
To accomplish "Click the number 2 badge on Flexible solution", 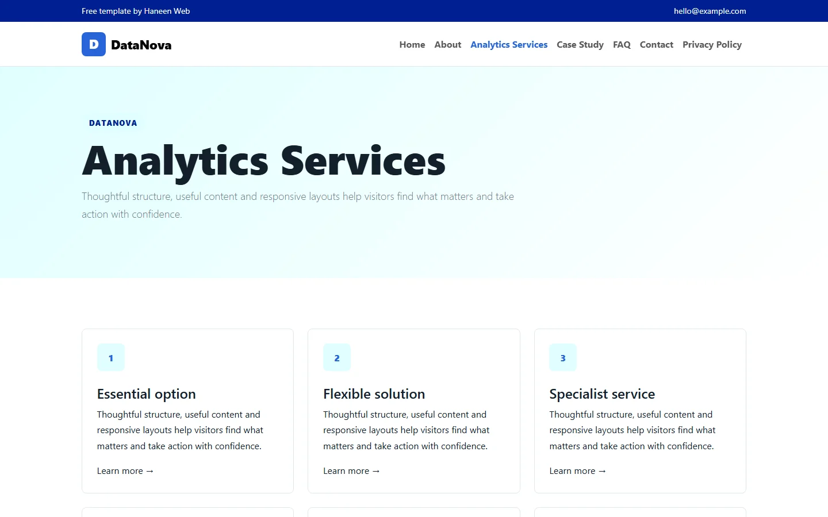I will click(337, 358).
